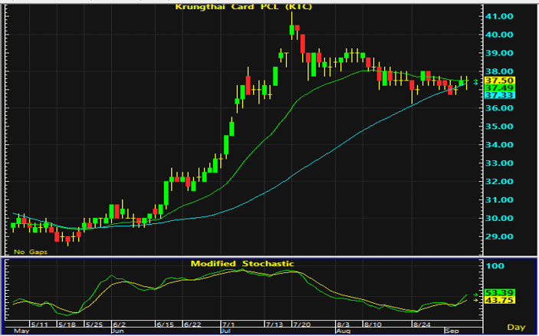Screen dimensions: 539x336
Task: Click the 8/3 date axis label
Action: pyautogui.click(x=343, y=324)
